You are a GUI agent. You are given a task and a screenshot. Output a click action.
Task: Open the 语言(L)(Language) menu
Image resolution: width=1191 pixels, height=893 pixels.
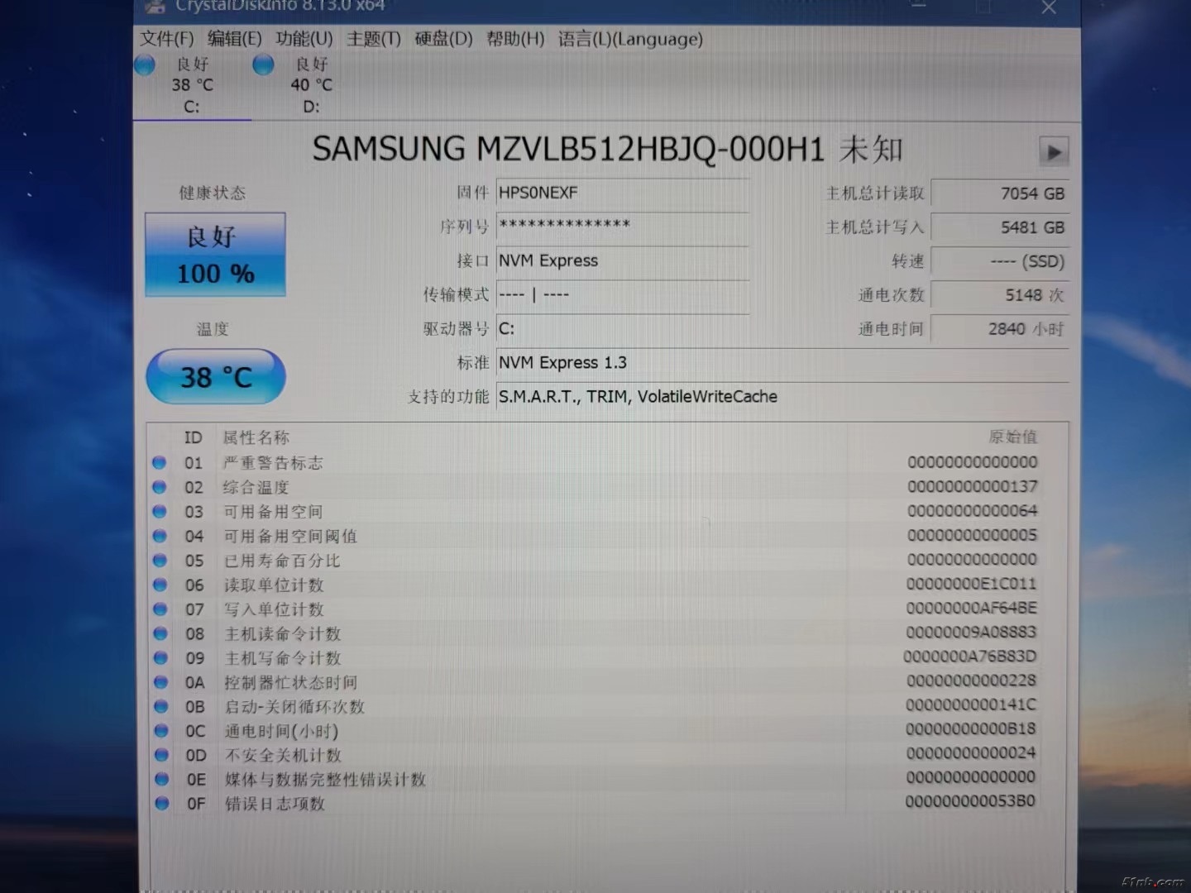[630, 39]
